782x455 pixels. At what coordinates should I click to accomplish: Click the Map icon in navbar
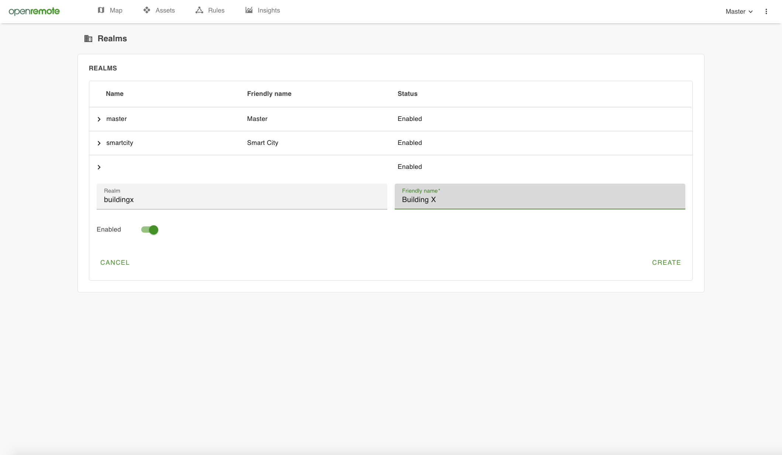click(x=101, y=10)
